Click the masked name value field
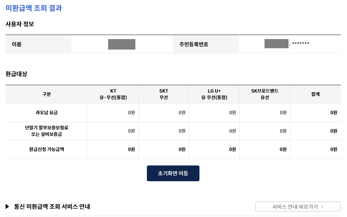Image resolution: width=347 pixels, height=217 pixels. [122, 44]
